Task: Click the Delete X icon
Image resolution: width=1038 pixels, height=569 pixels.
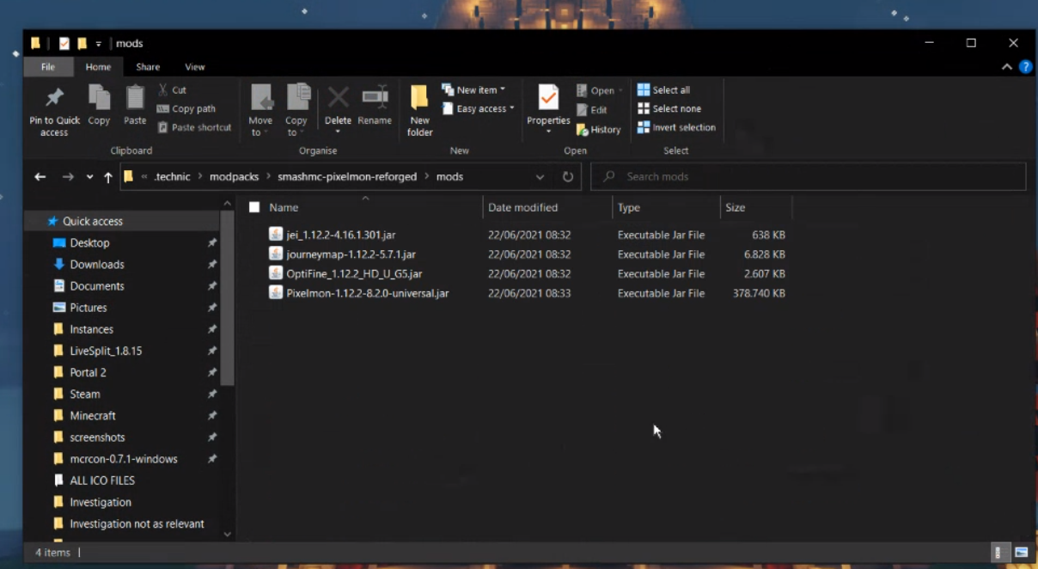Action: click(338, 97)
